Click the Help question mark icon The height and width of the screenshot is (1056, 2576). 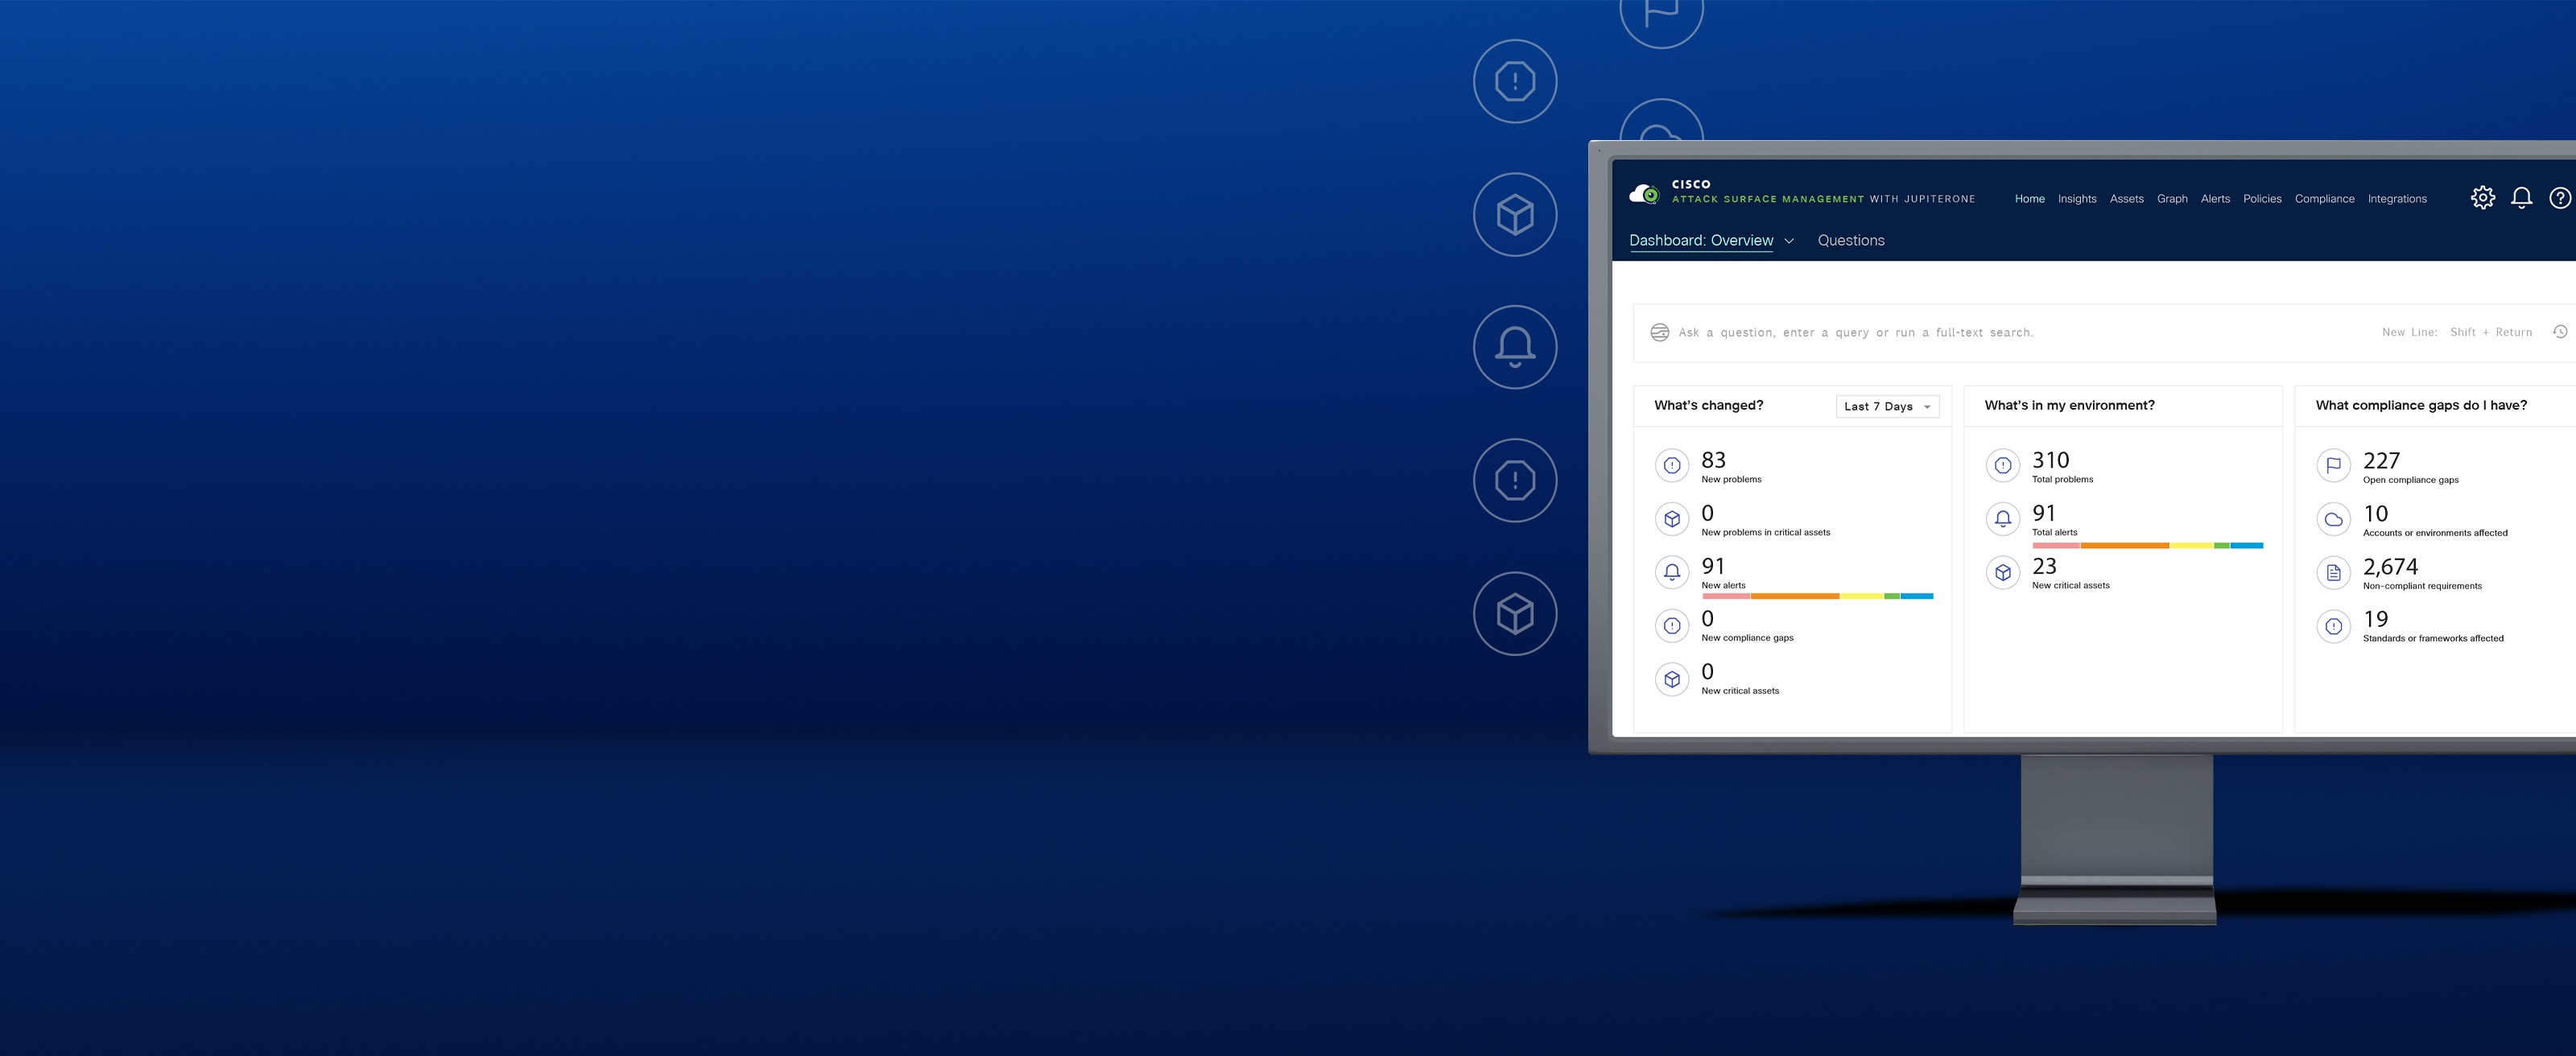[x=2560, y=197]
